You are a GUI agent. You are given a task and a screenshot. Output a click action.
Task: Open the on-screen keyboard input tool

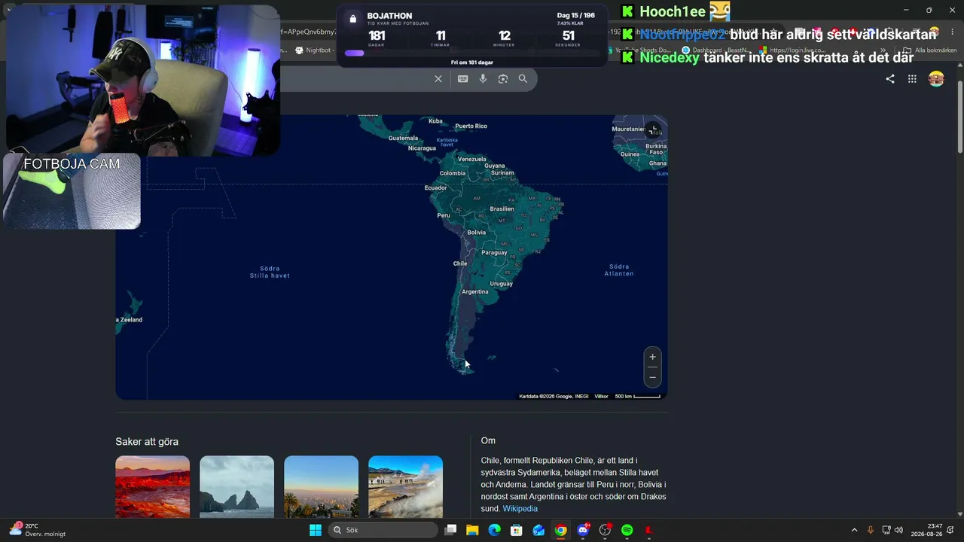[462, 79]
